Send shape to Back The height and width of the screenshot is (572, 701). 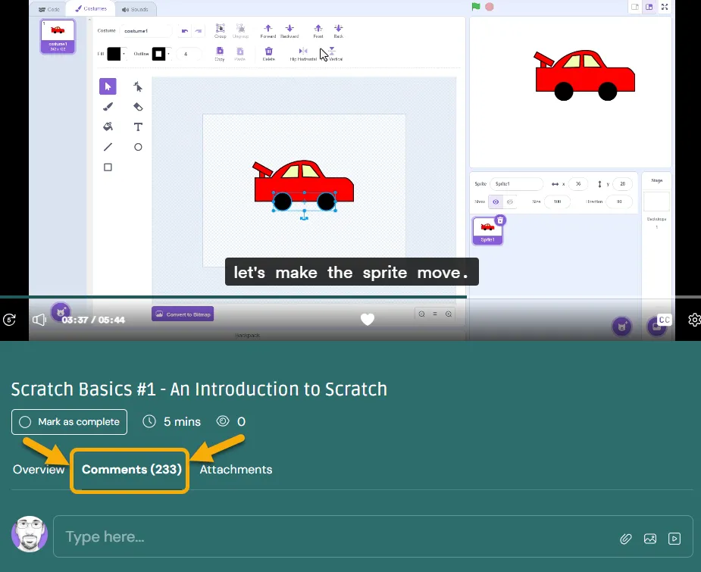[339, 30]
